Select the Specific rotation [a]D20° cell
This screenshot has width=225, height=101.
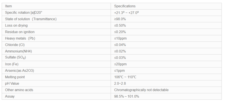pos(56,12)
